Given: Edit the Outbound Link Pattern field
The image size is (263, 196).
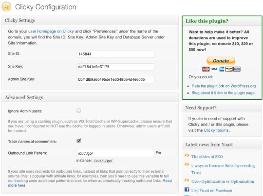Looking at the screenshot, I should [x=115, y=153].
